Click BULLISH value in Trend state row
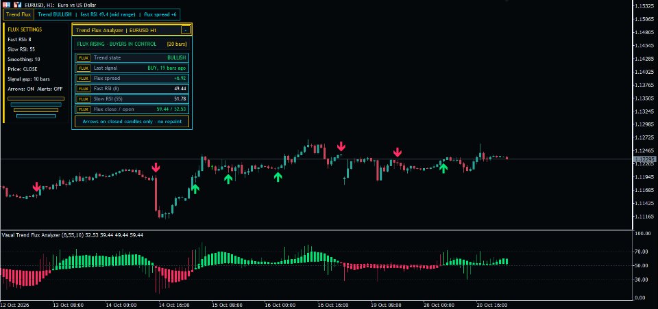This screenshot has width=658, height=309. 176,58
